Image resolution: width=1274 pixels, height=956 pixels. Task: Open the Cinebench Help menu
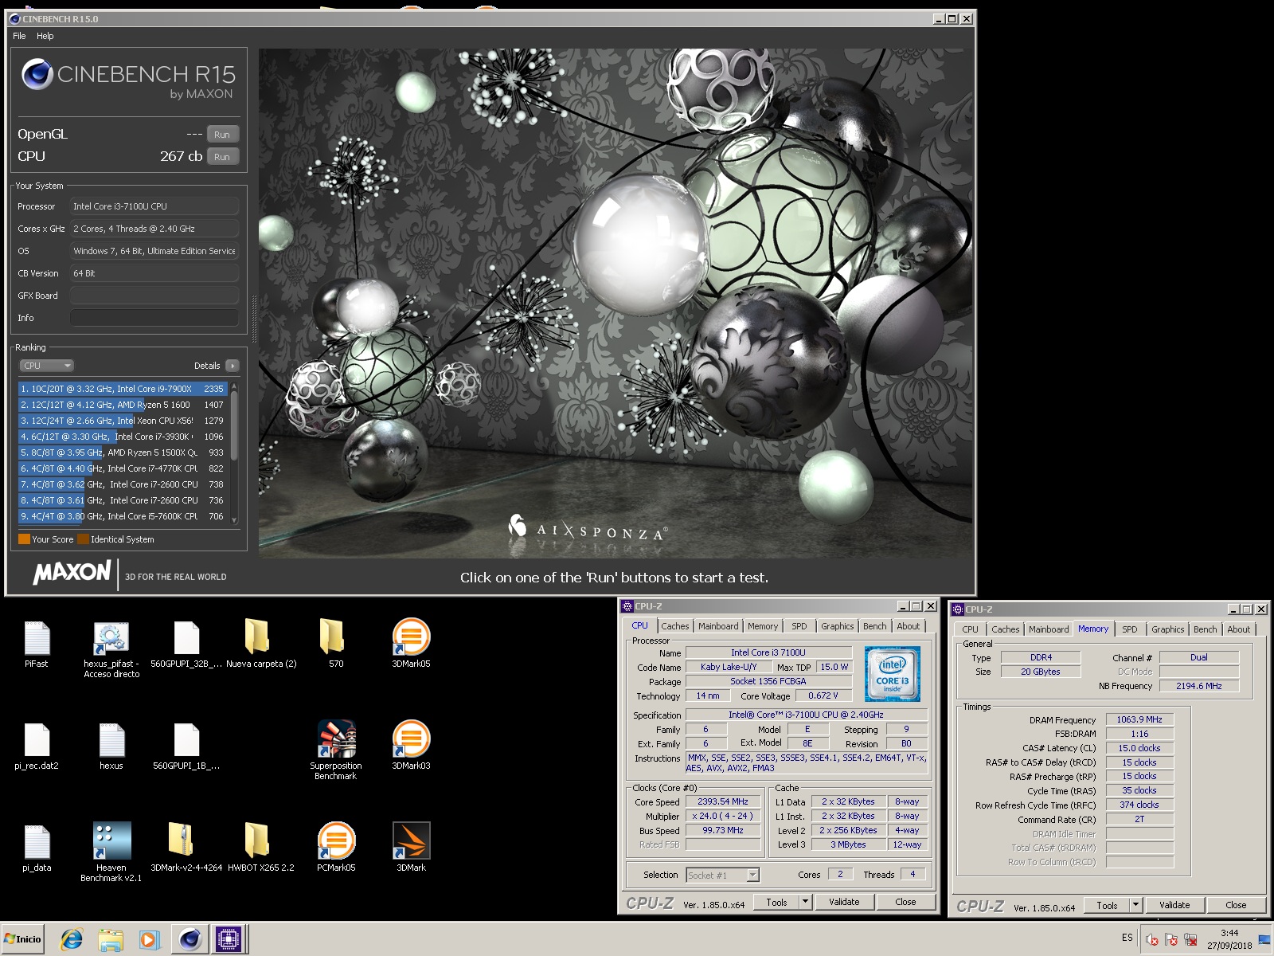[45, 36]
